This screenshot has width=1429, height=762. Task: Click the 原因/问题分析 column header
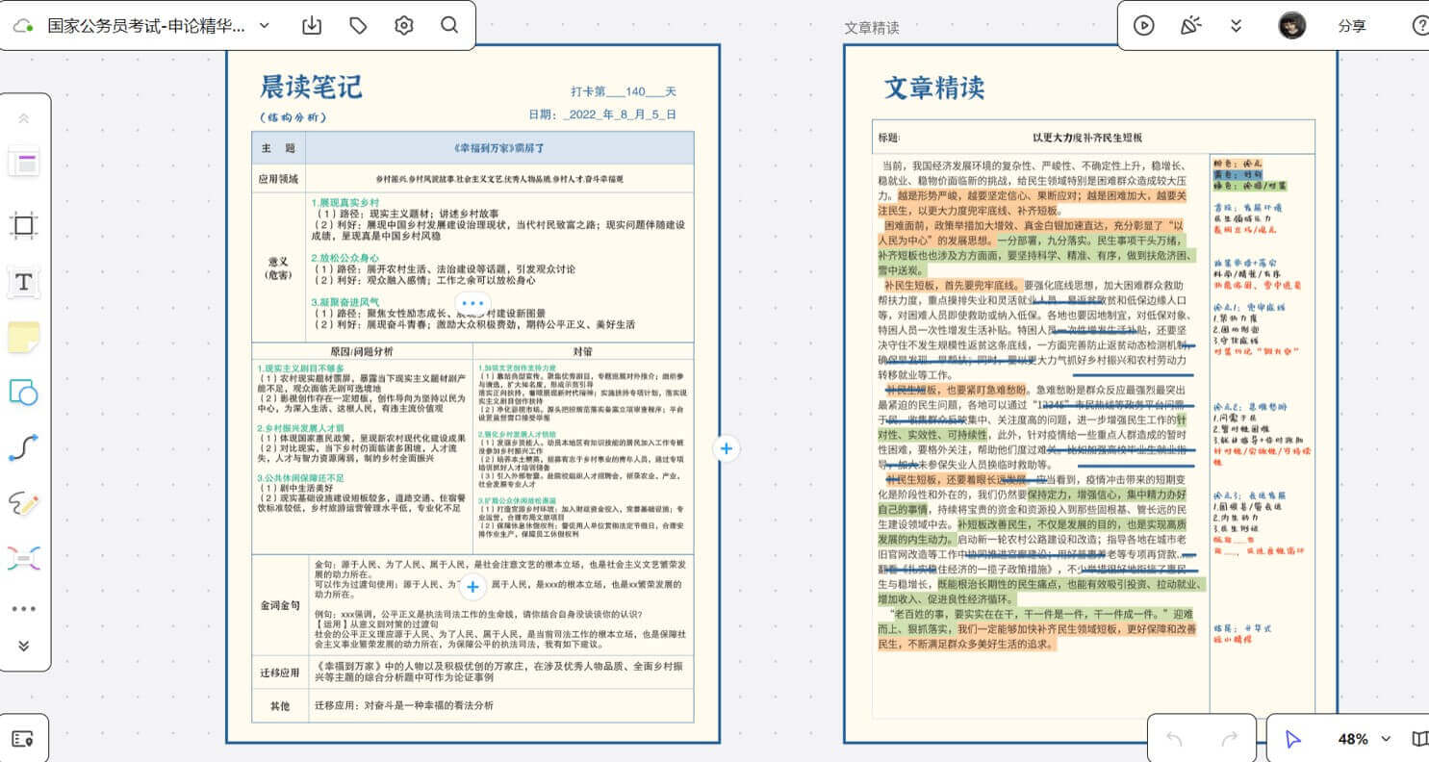(361, 351)
